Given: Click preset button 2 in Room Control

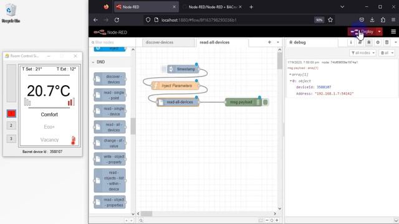Looking at the screenshot, I should (x=11, y=126).
